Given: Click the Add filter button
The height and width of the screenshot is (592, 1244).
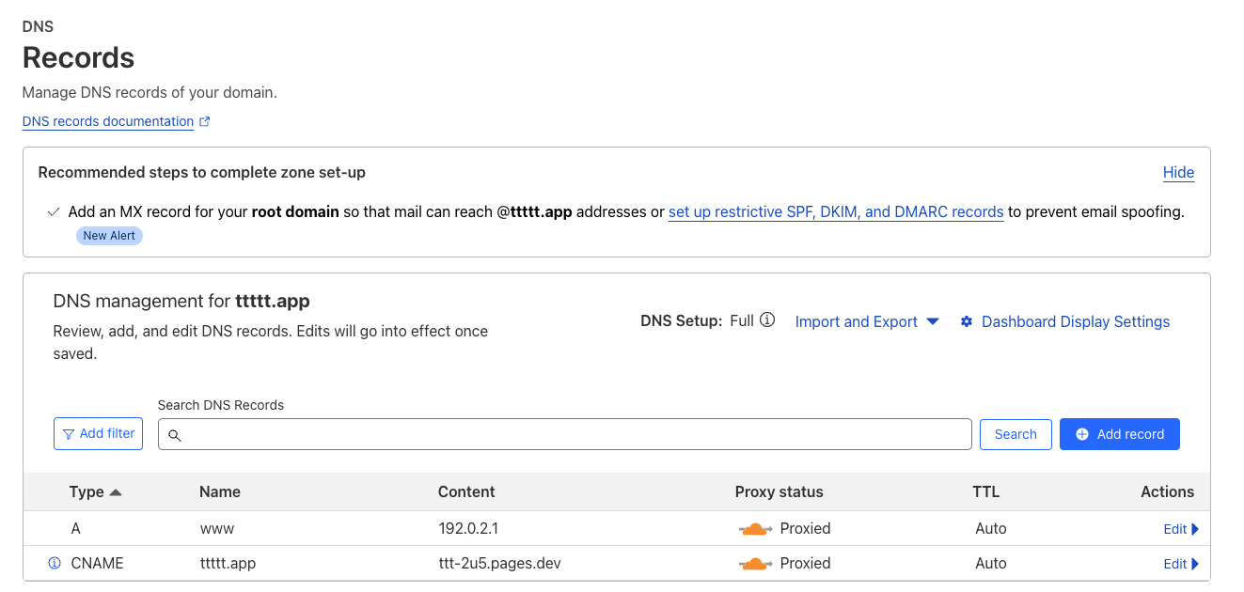Looking at the screenshot, I should (x=98, y=433).
